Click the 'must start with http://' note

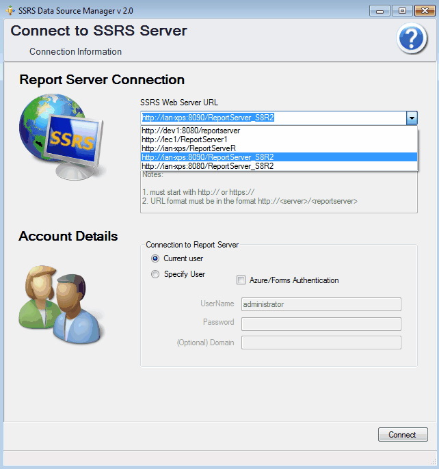coord(198,192)
